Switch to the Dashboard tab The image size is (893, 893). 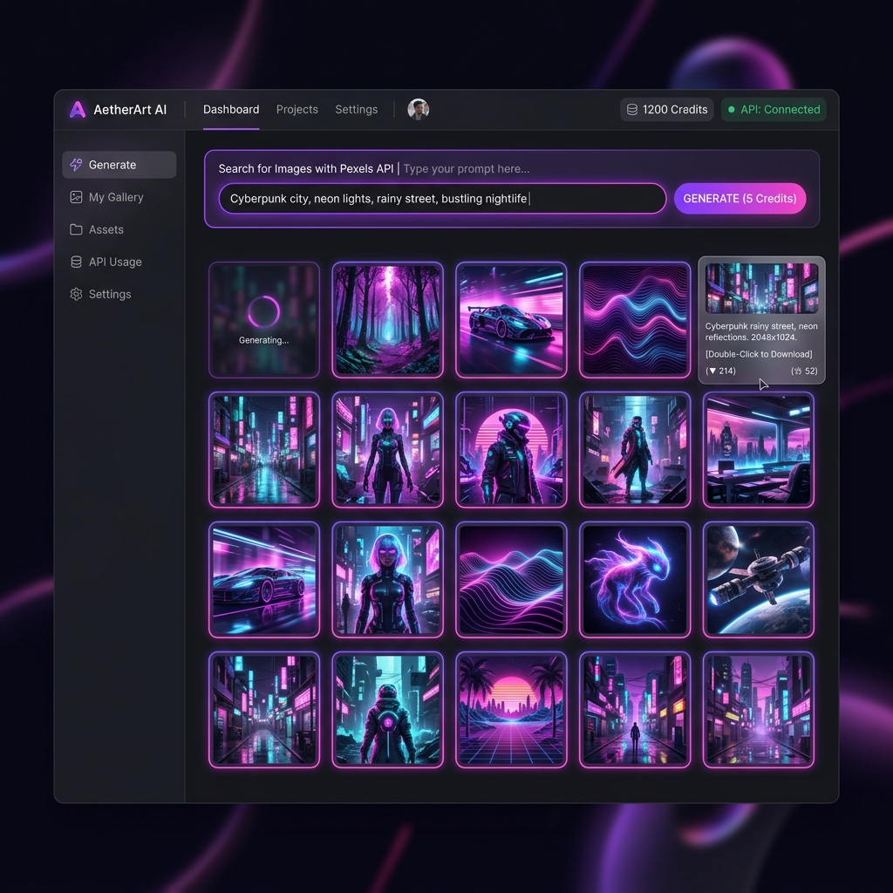231,109
